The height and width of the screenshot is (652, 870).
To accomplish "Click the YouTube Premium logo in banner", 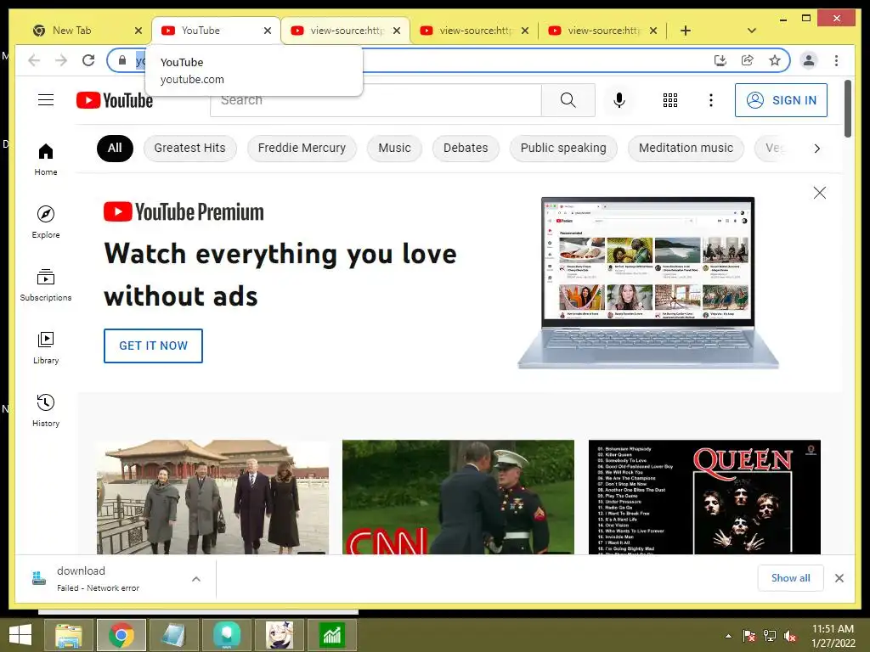I will (x=184, y=211).
